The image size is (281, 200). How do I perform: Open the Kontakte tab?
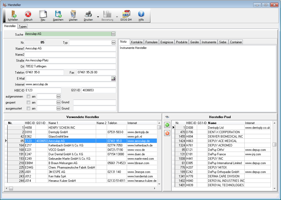(x=137, y=42)
